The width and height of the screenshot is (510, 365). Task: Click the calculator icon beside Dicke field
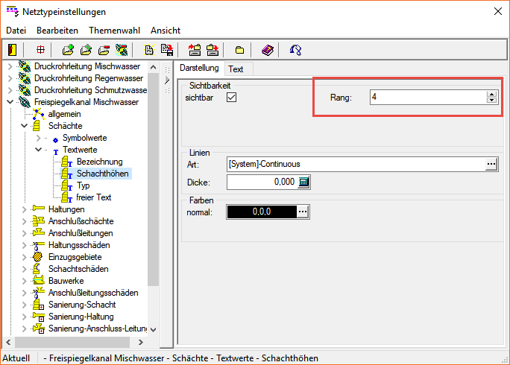[x=303, y=182]
